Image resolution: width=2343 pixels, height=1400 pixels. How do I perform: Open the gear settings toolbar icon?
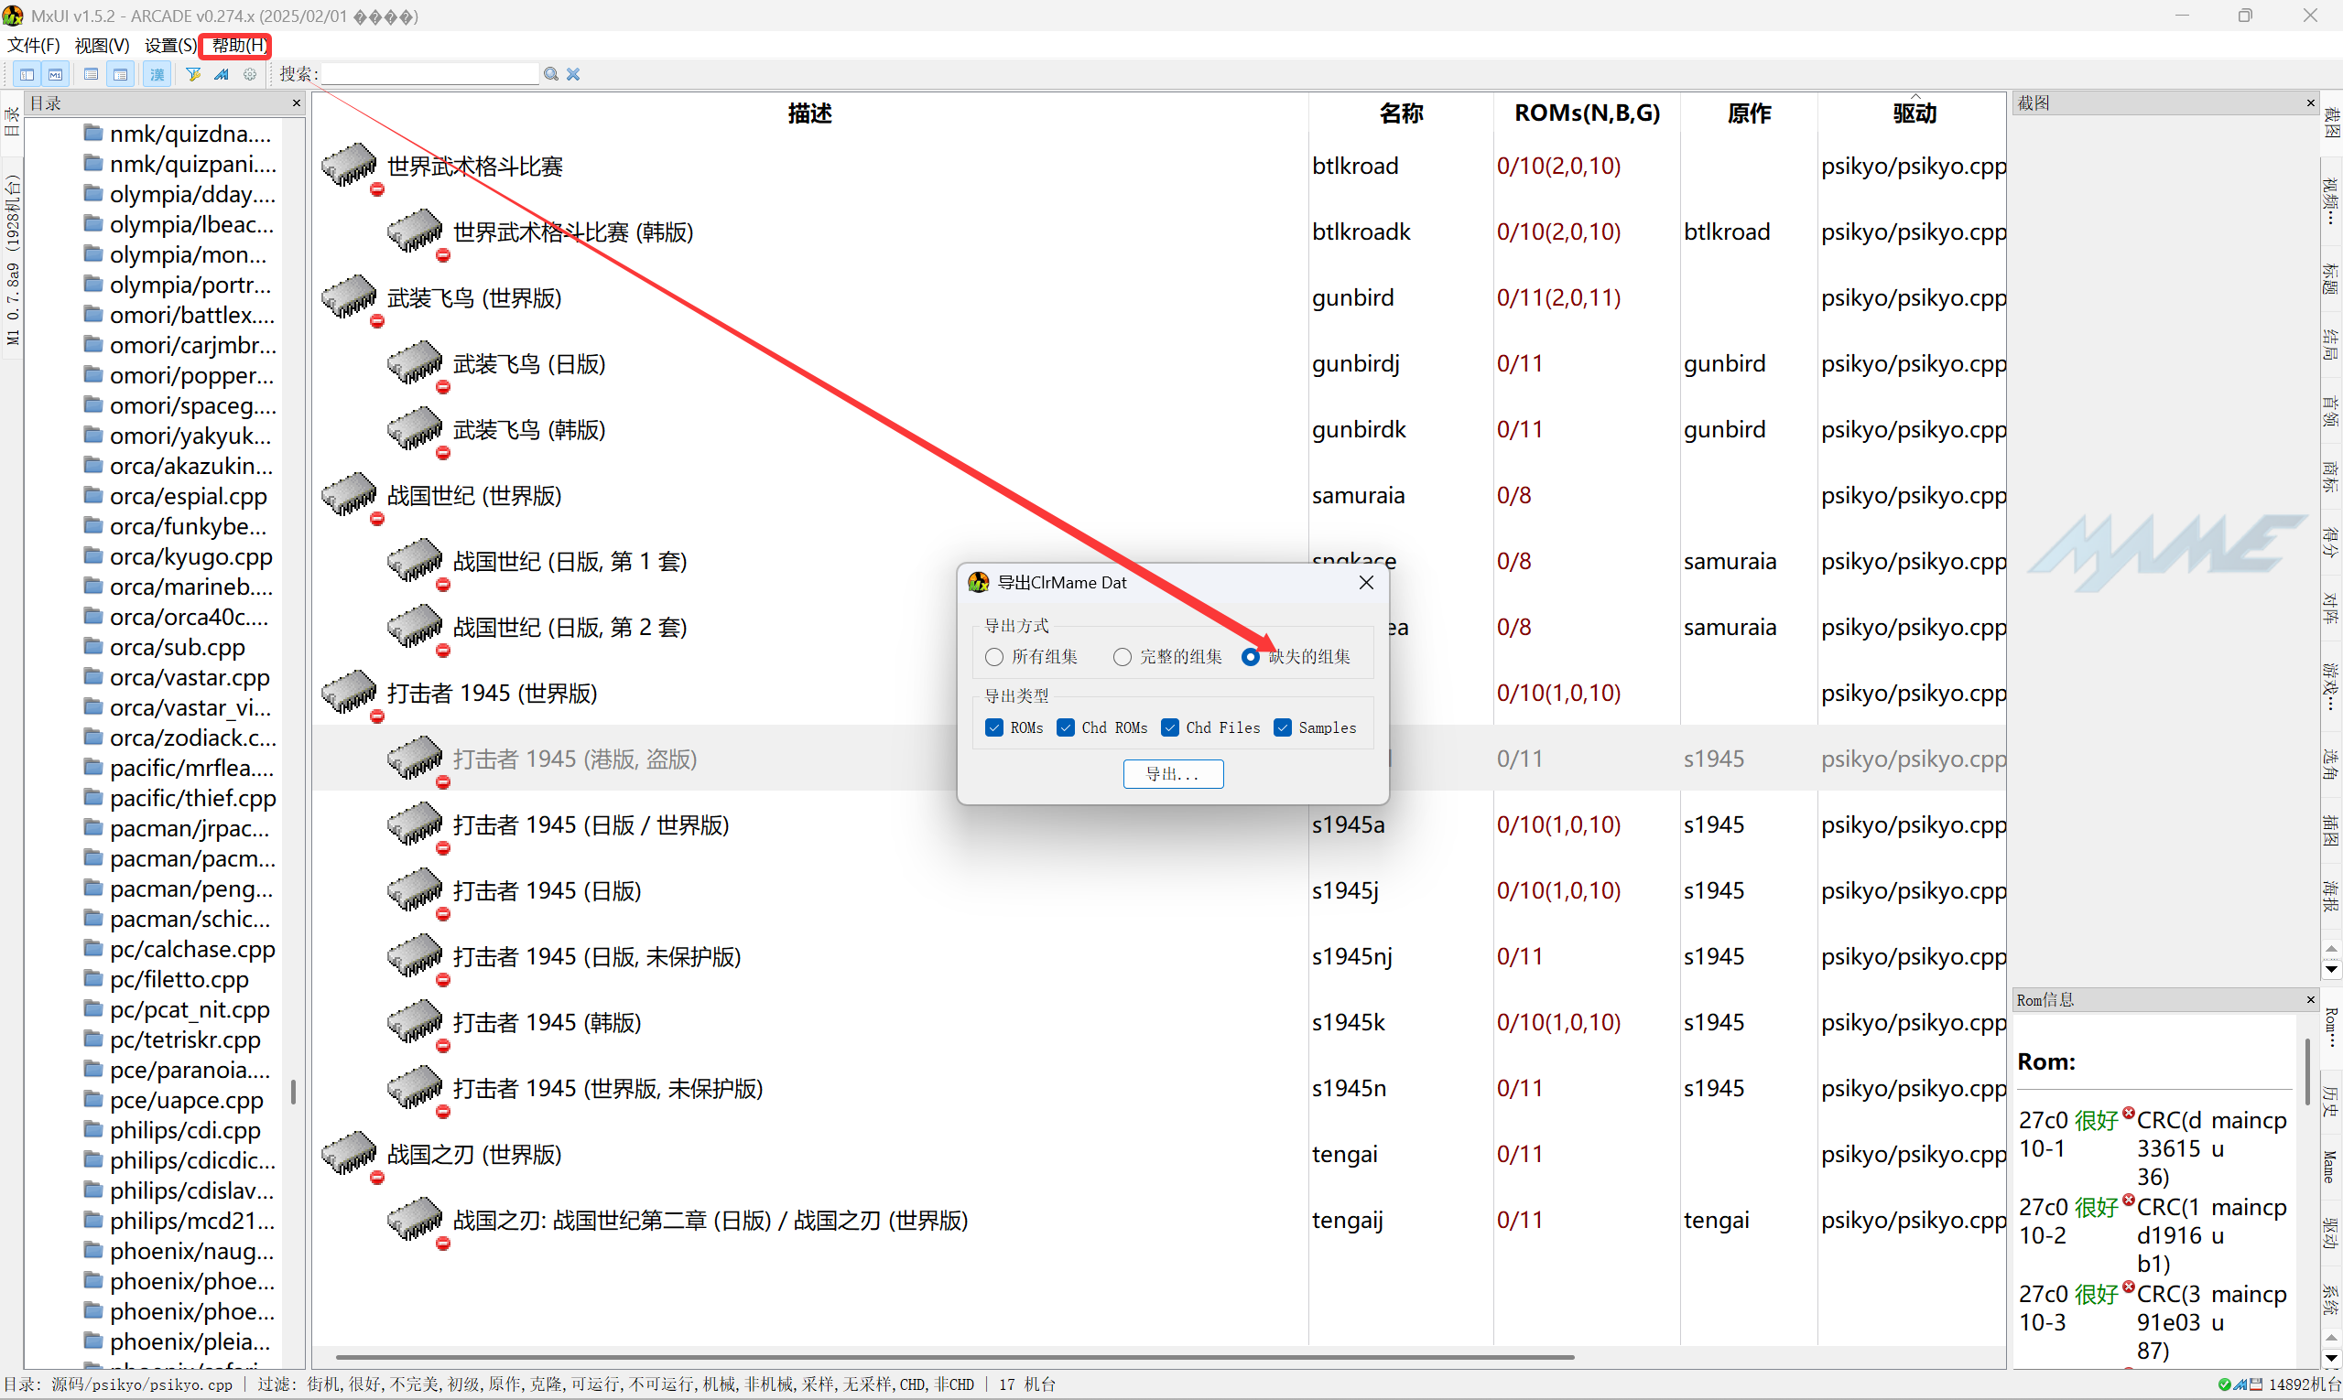(x=250, y=73)
